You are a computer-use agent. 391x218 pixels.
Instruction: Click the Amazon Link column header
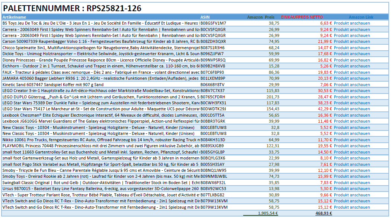(361, 17)
